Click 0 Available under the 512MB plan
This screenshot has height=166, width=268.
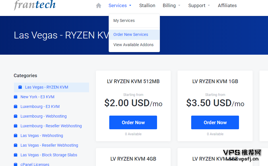click(x=133, y=134)
